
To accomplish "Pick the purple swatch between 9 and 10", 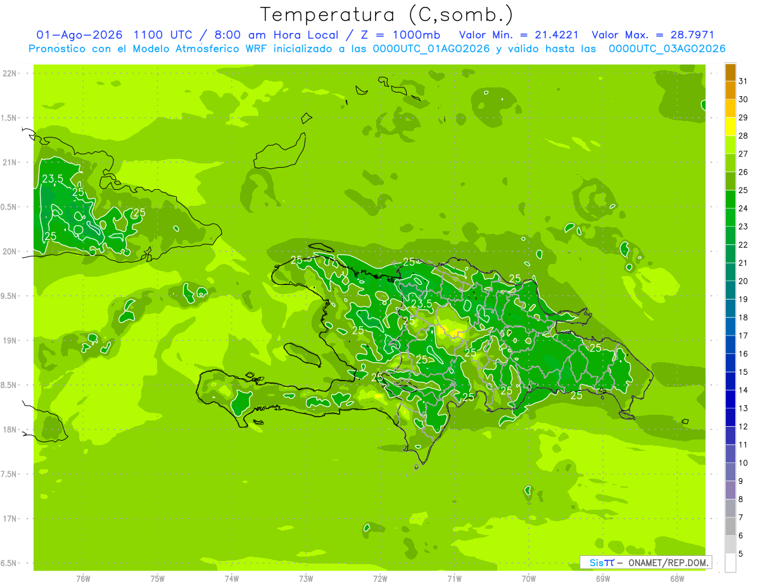I will click(x=730, y=472).
